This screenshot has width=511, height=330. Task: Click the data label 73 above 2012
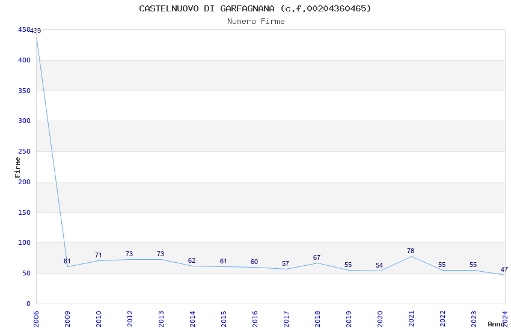129,254
